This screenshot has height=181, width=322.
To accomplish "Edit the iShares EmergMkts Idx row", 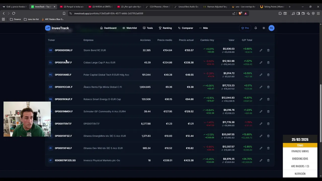I will [261, 136].
